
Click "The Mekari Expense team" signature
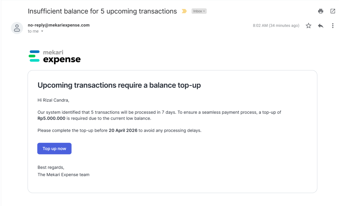click(x=63, y=175)
